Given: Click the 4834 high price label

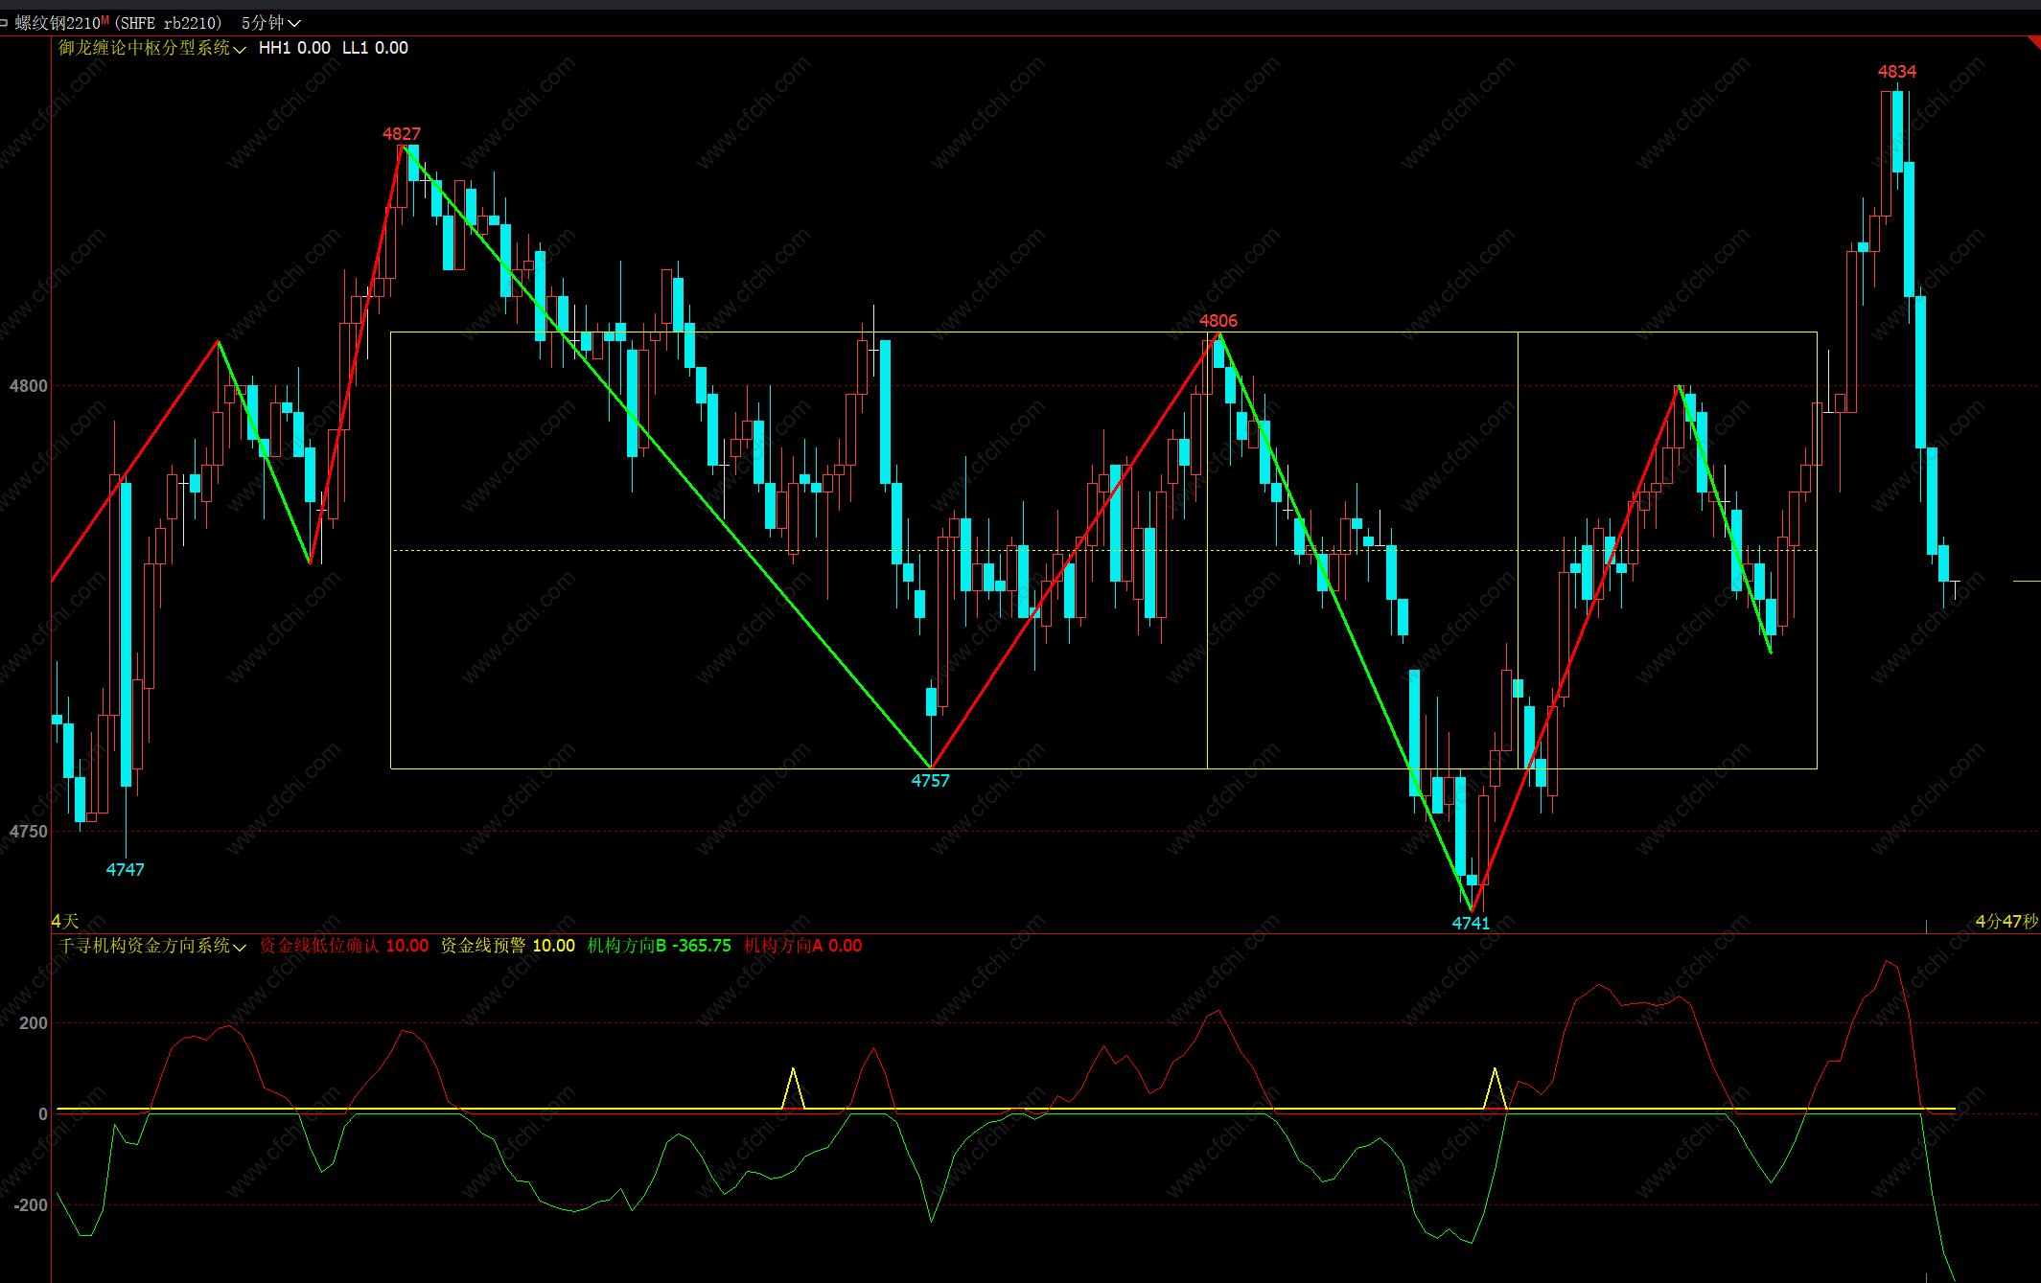Looking at the screenshot, I should [1896, 72].
